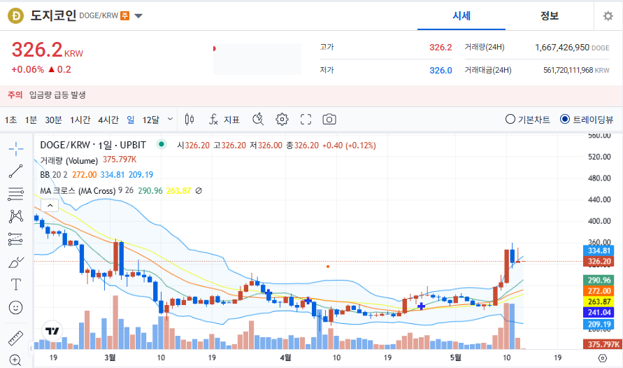Open chart settings gear in toolbar

(282, 119)
